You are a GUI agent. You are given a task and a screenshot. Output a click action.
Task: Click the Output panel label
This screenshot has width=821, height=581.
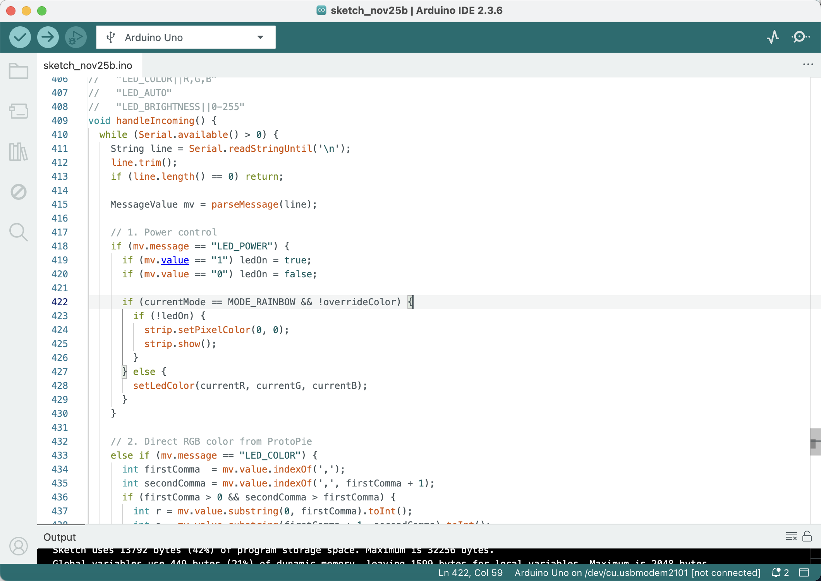pyautogui.click(x=60, y=537)
